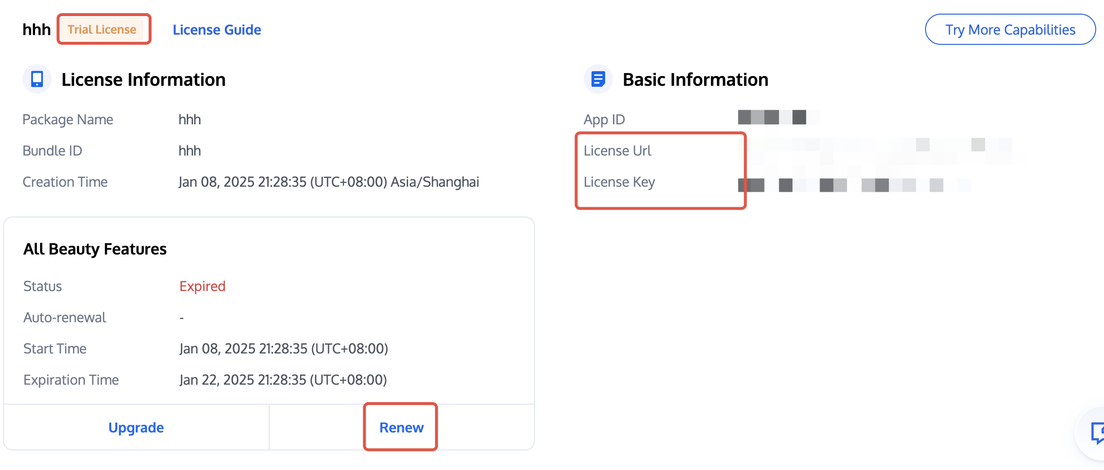Viewport: 1104px width, 470px height.
Task: Click the red Expired status text
Action: (202, 286)
